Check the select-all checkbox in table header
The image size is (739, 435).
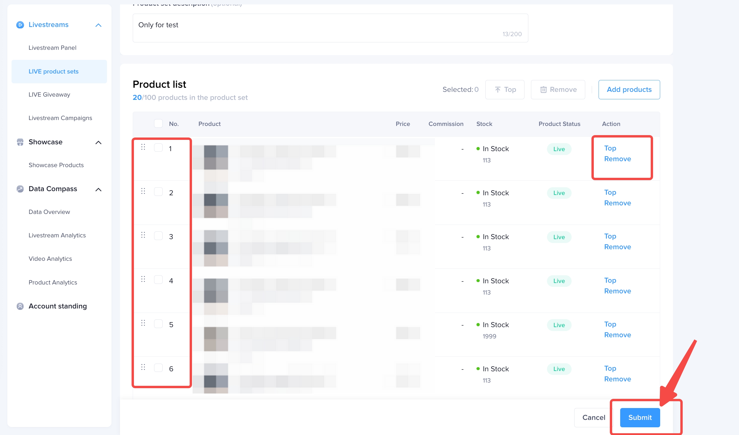click(x=159, y=124)
